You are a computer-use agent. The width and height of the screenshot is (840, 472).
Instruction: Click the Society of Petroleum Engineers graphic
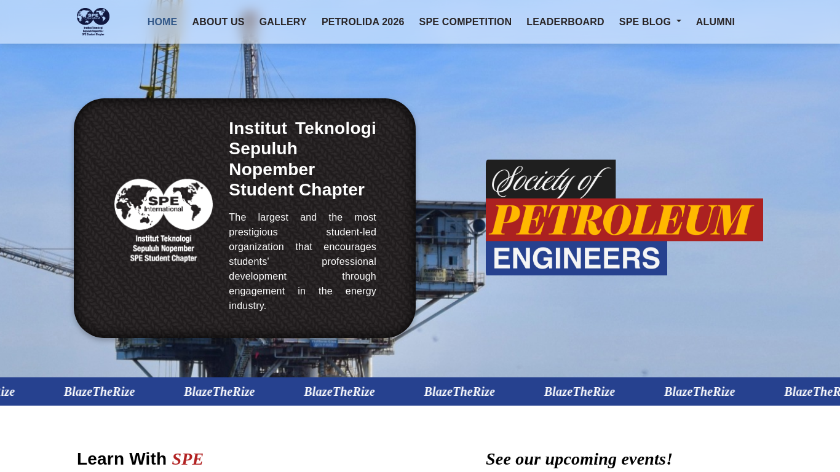[624, 218]
